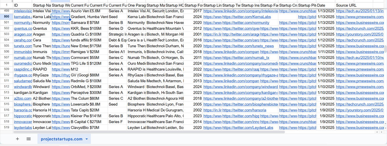Open the yourstory.com source link in row 503

pos(360,34)
